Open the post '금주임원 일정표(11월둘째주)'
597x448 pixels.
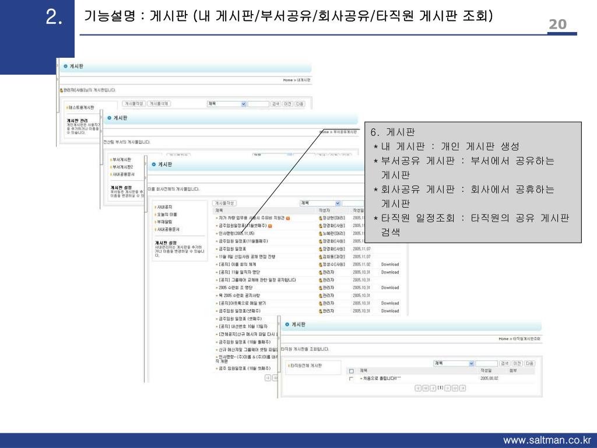[x=243, y=241]
